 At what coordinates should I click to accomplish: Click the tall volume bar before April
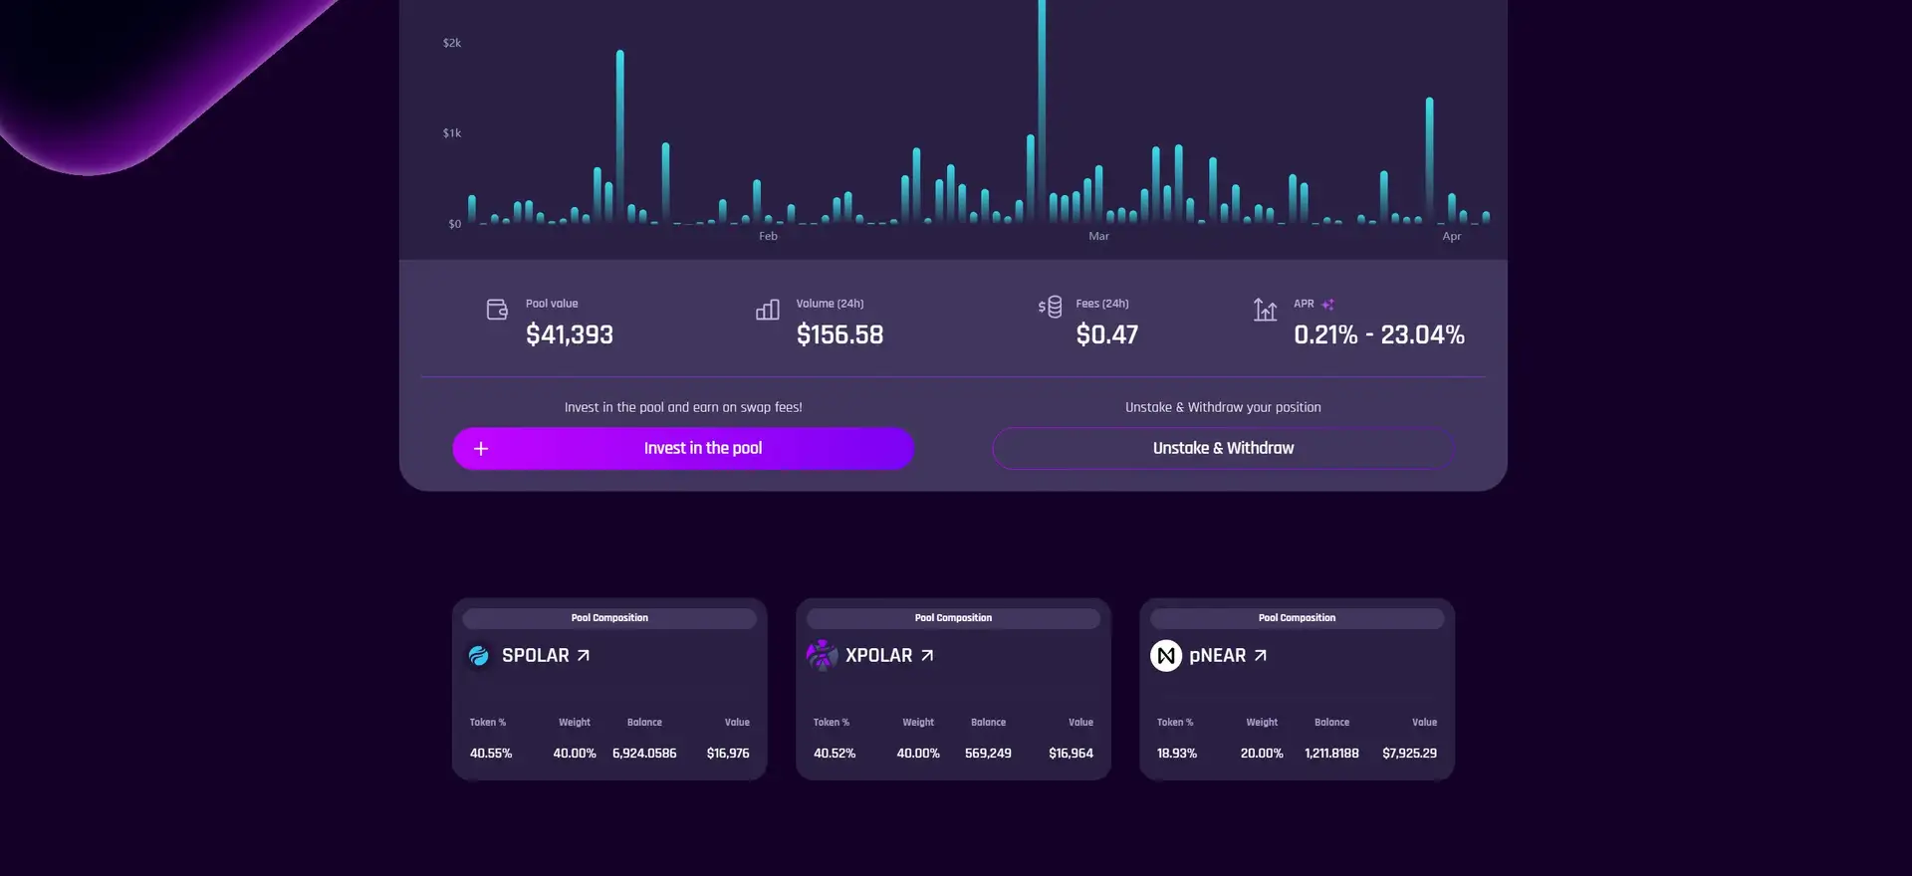pyautogui.click(x=1429, y=159)
